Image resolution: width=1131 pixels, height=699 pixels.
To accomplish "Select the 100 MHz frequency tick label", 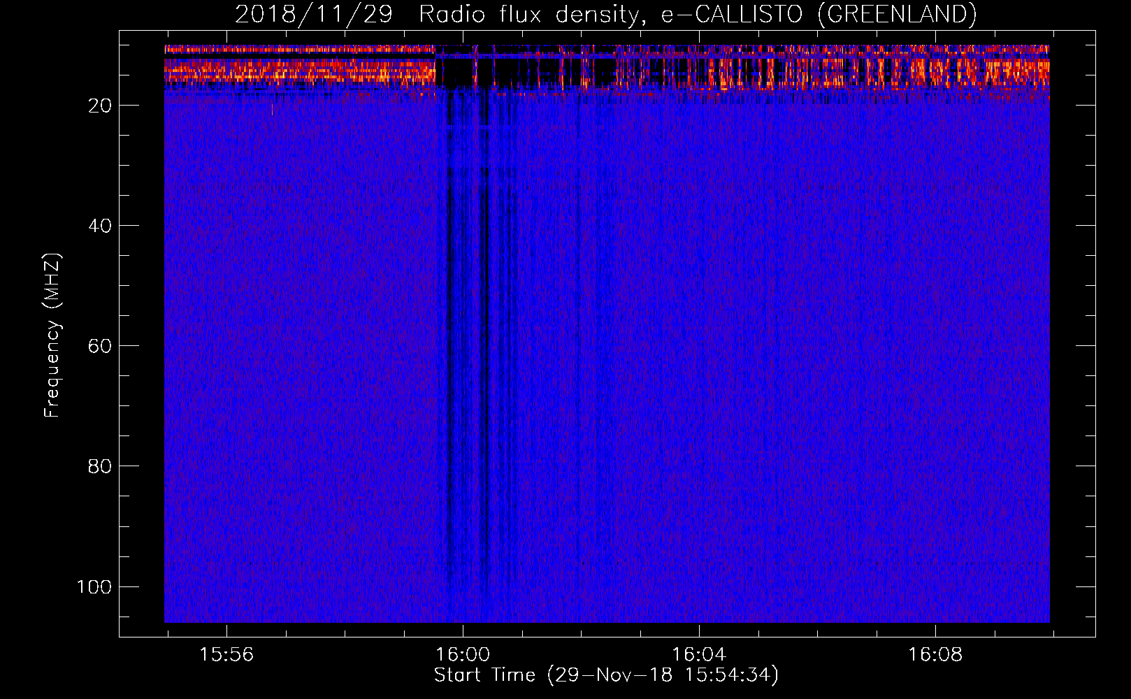I will 94,586.
